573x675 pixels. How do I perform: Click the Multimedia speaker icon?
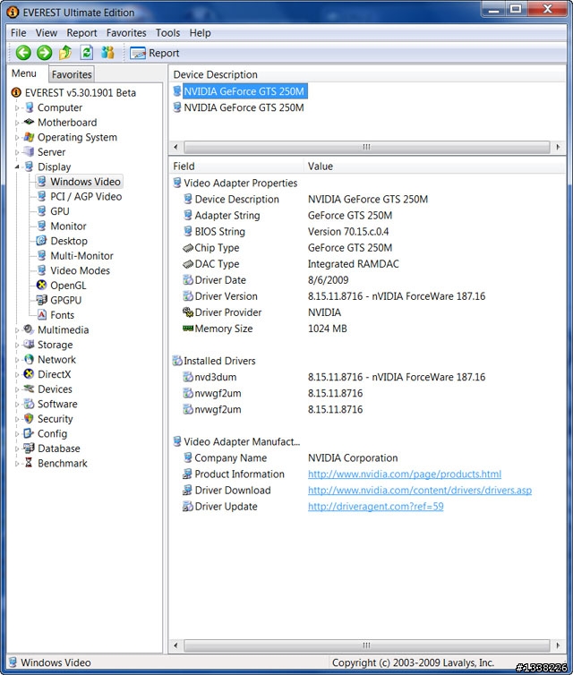(x=29, y=329)
